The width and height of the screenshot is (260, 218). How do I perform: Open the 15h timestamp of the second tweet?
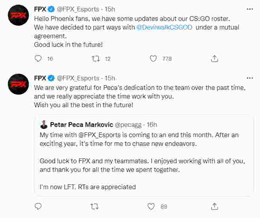(109, 78)
